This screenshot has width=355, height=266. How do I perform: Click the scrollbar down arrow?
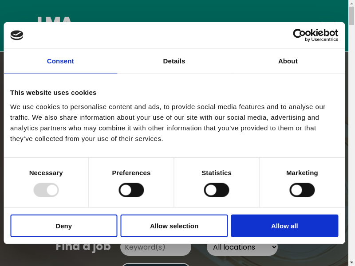(x=352, y=262)
